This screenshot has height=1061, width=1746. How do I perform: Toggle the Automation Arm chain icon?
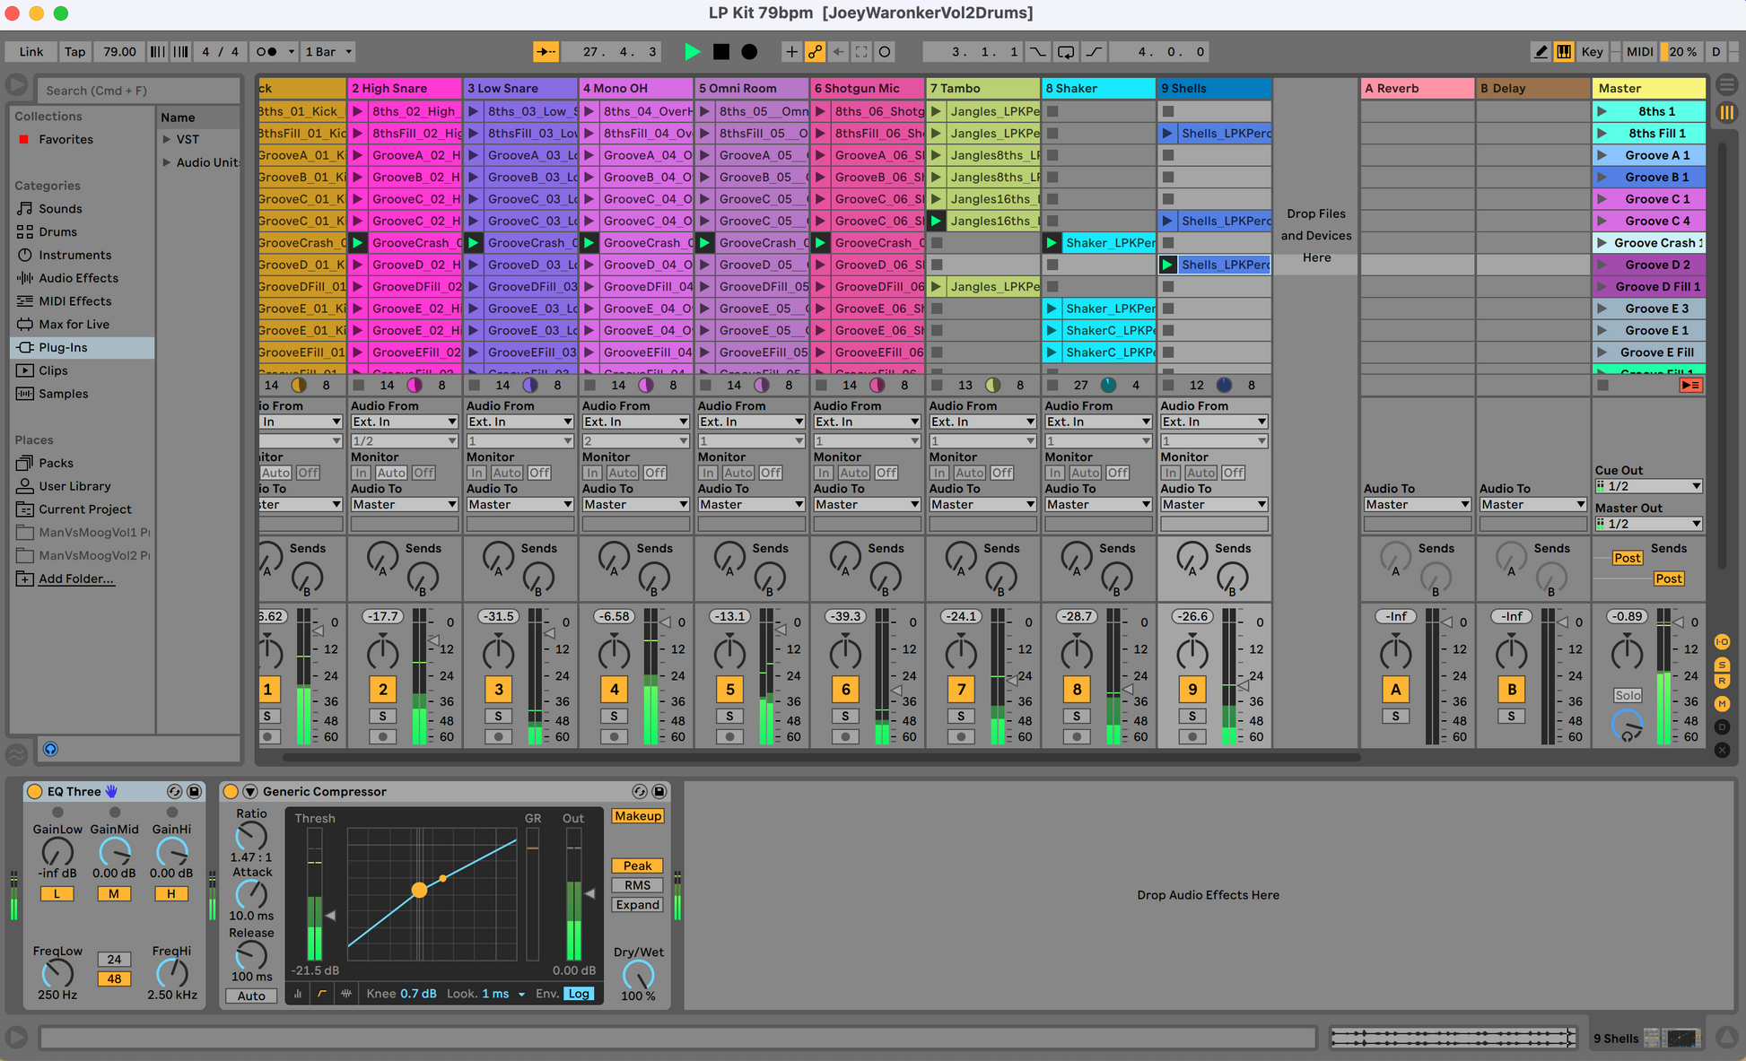point(815,52)
